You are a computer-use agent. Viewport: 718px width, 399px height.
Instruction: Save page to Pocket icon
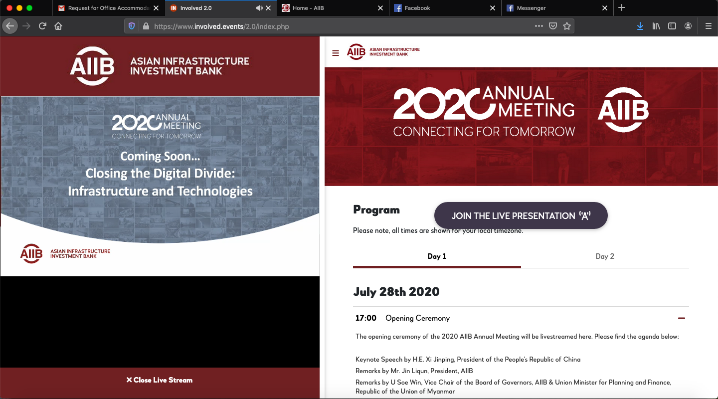point(553,26)
